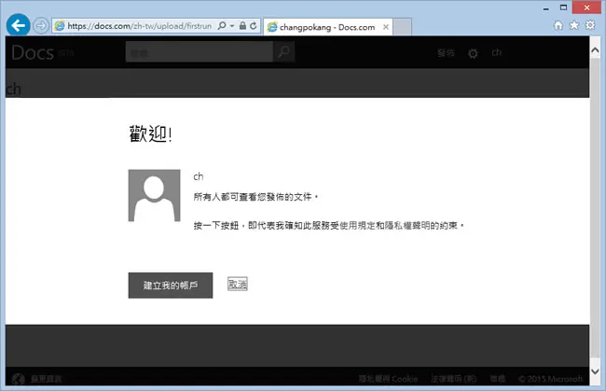The height and width of the screenshot is (391, 606).
Task: Click the Docs search magnifier button
Action: tap(284, 52)
